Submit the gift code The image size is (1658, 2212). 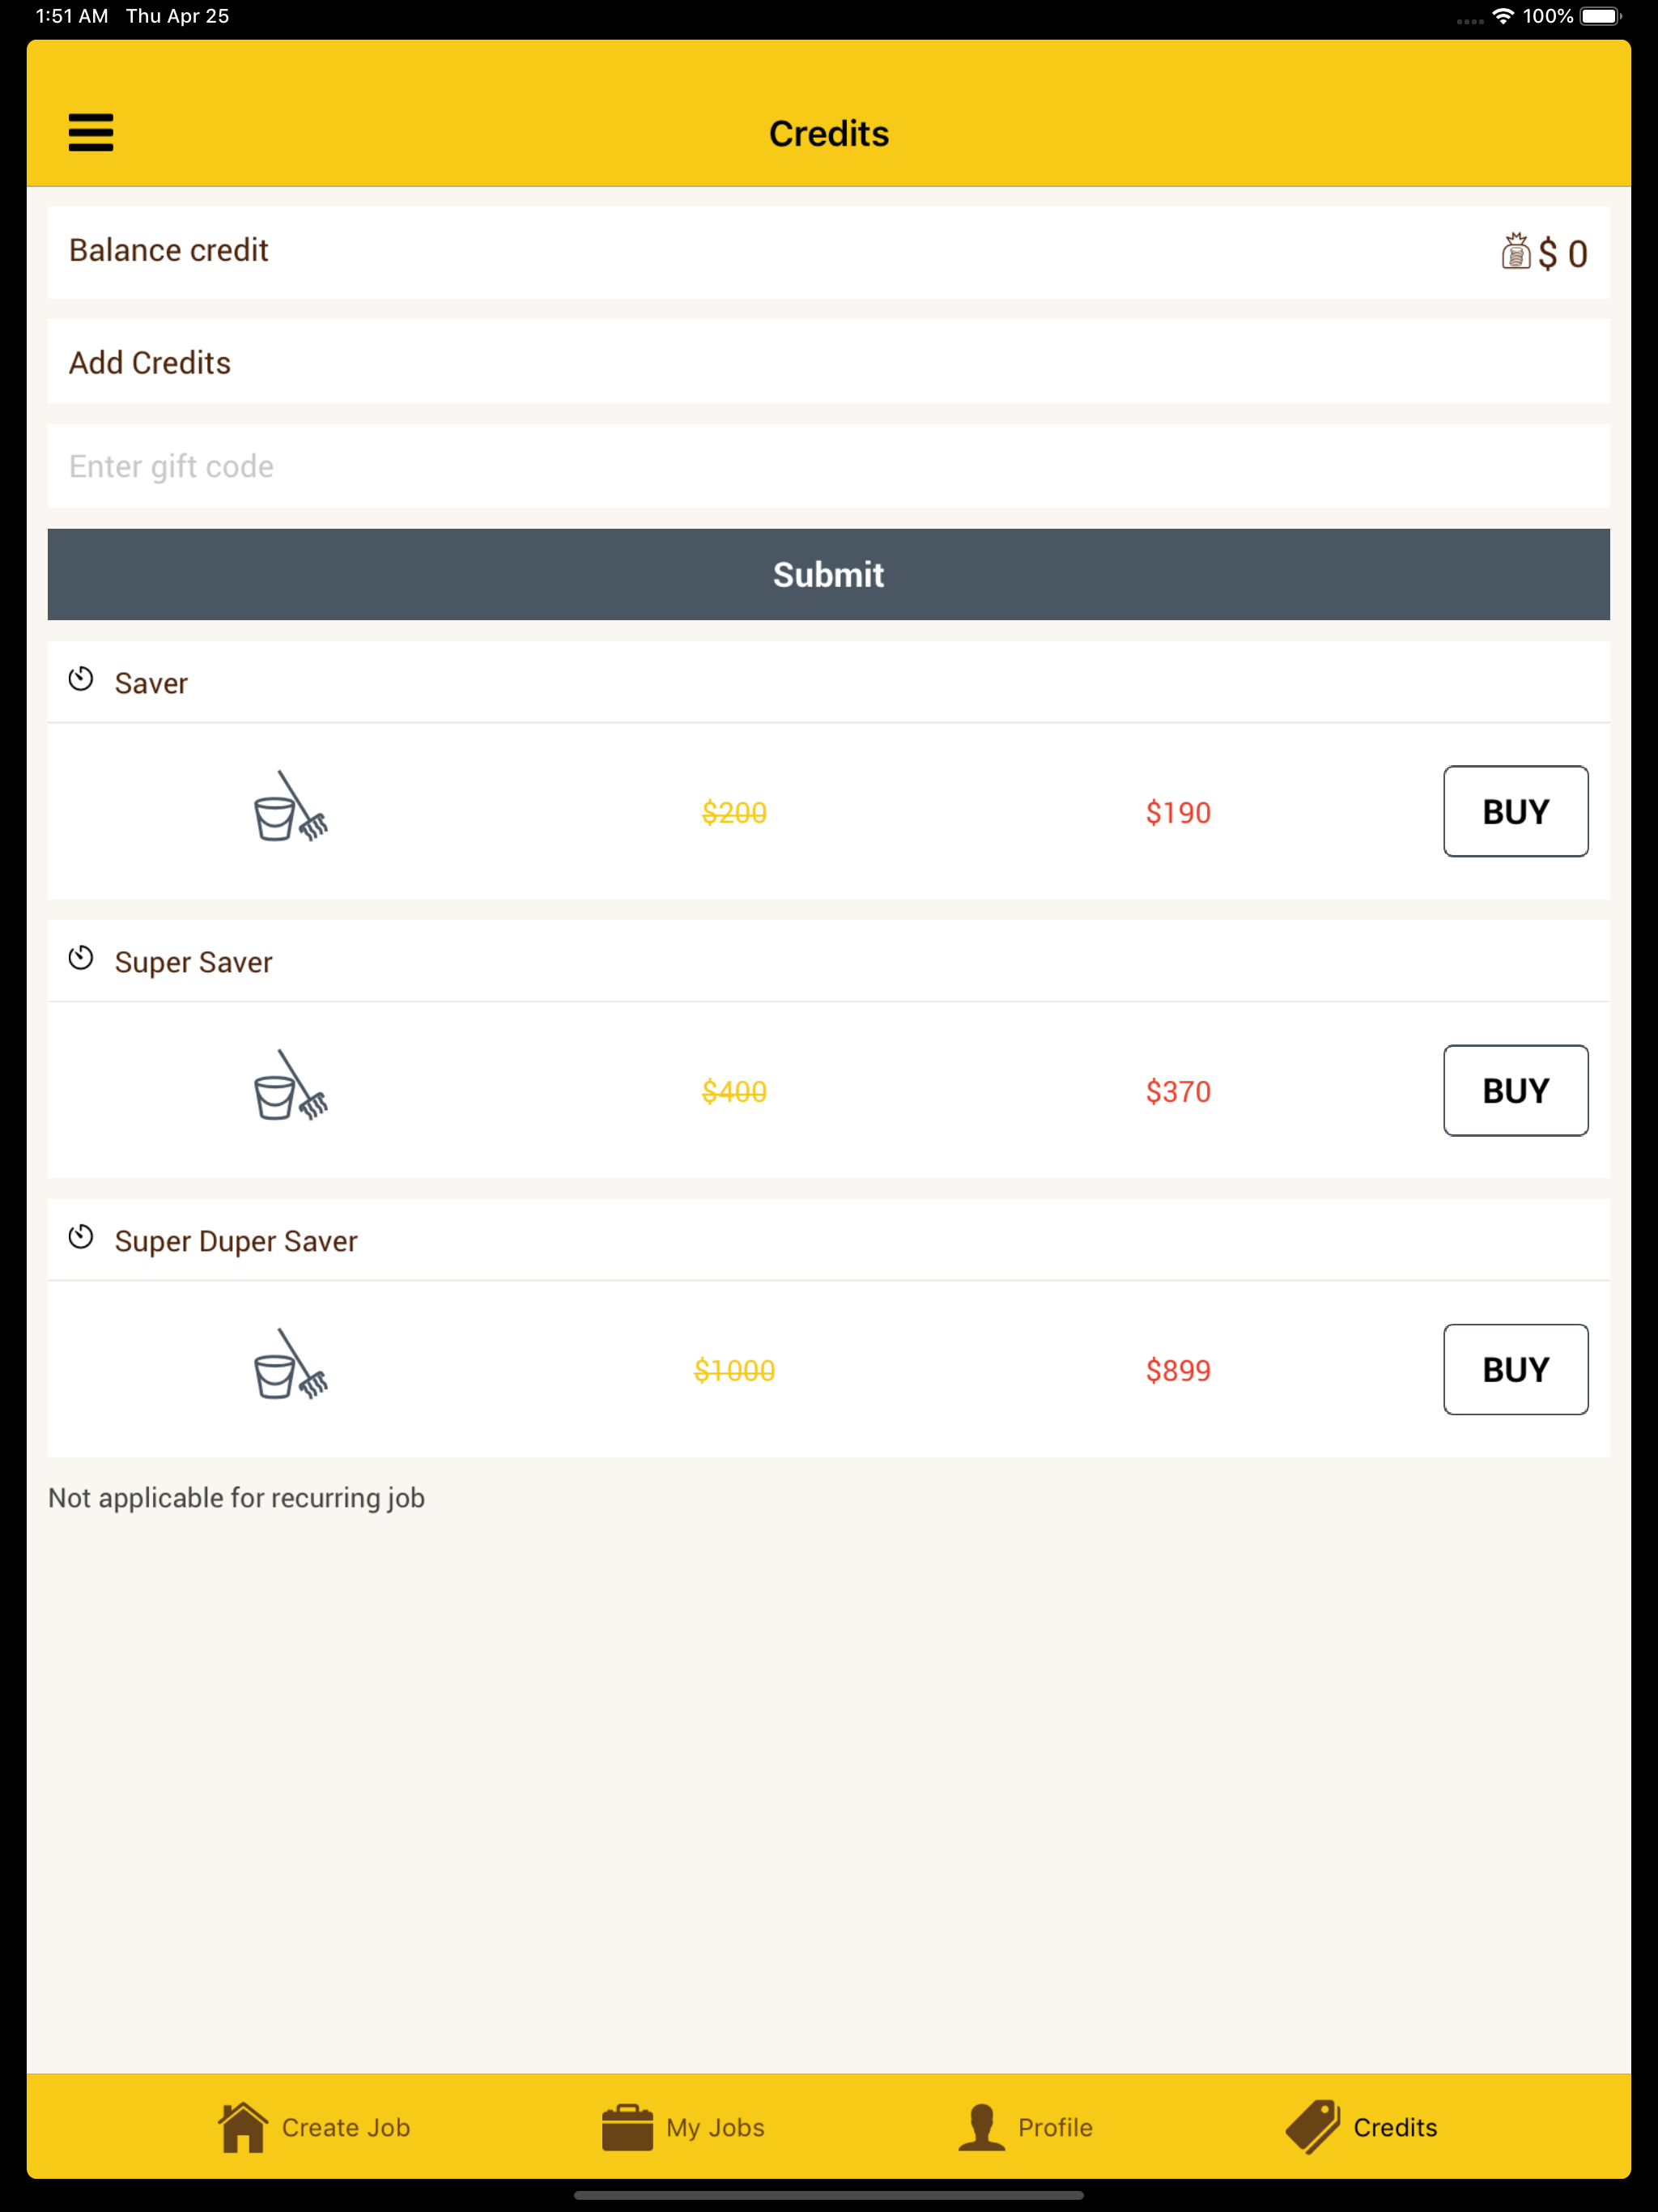click(x=828, y=574)
